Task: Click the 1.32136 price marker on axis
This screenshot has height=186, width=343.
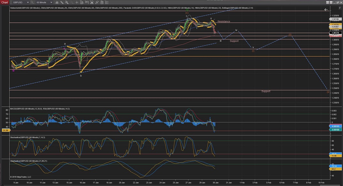Action: (335, 19)
